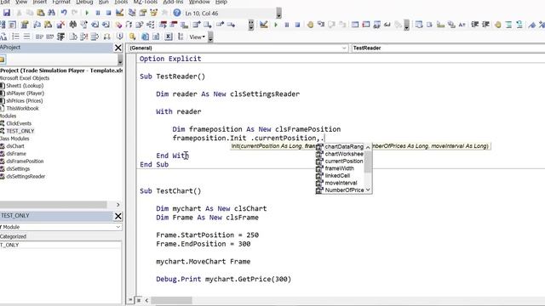Select the clsFramePosition class module

[x=25, y=161]
